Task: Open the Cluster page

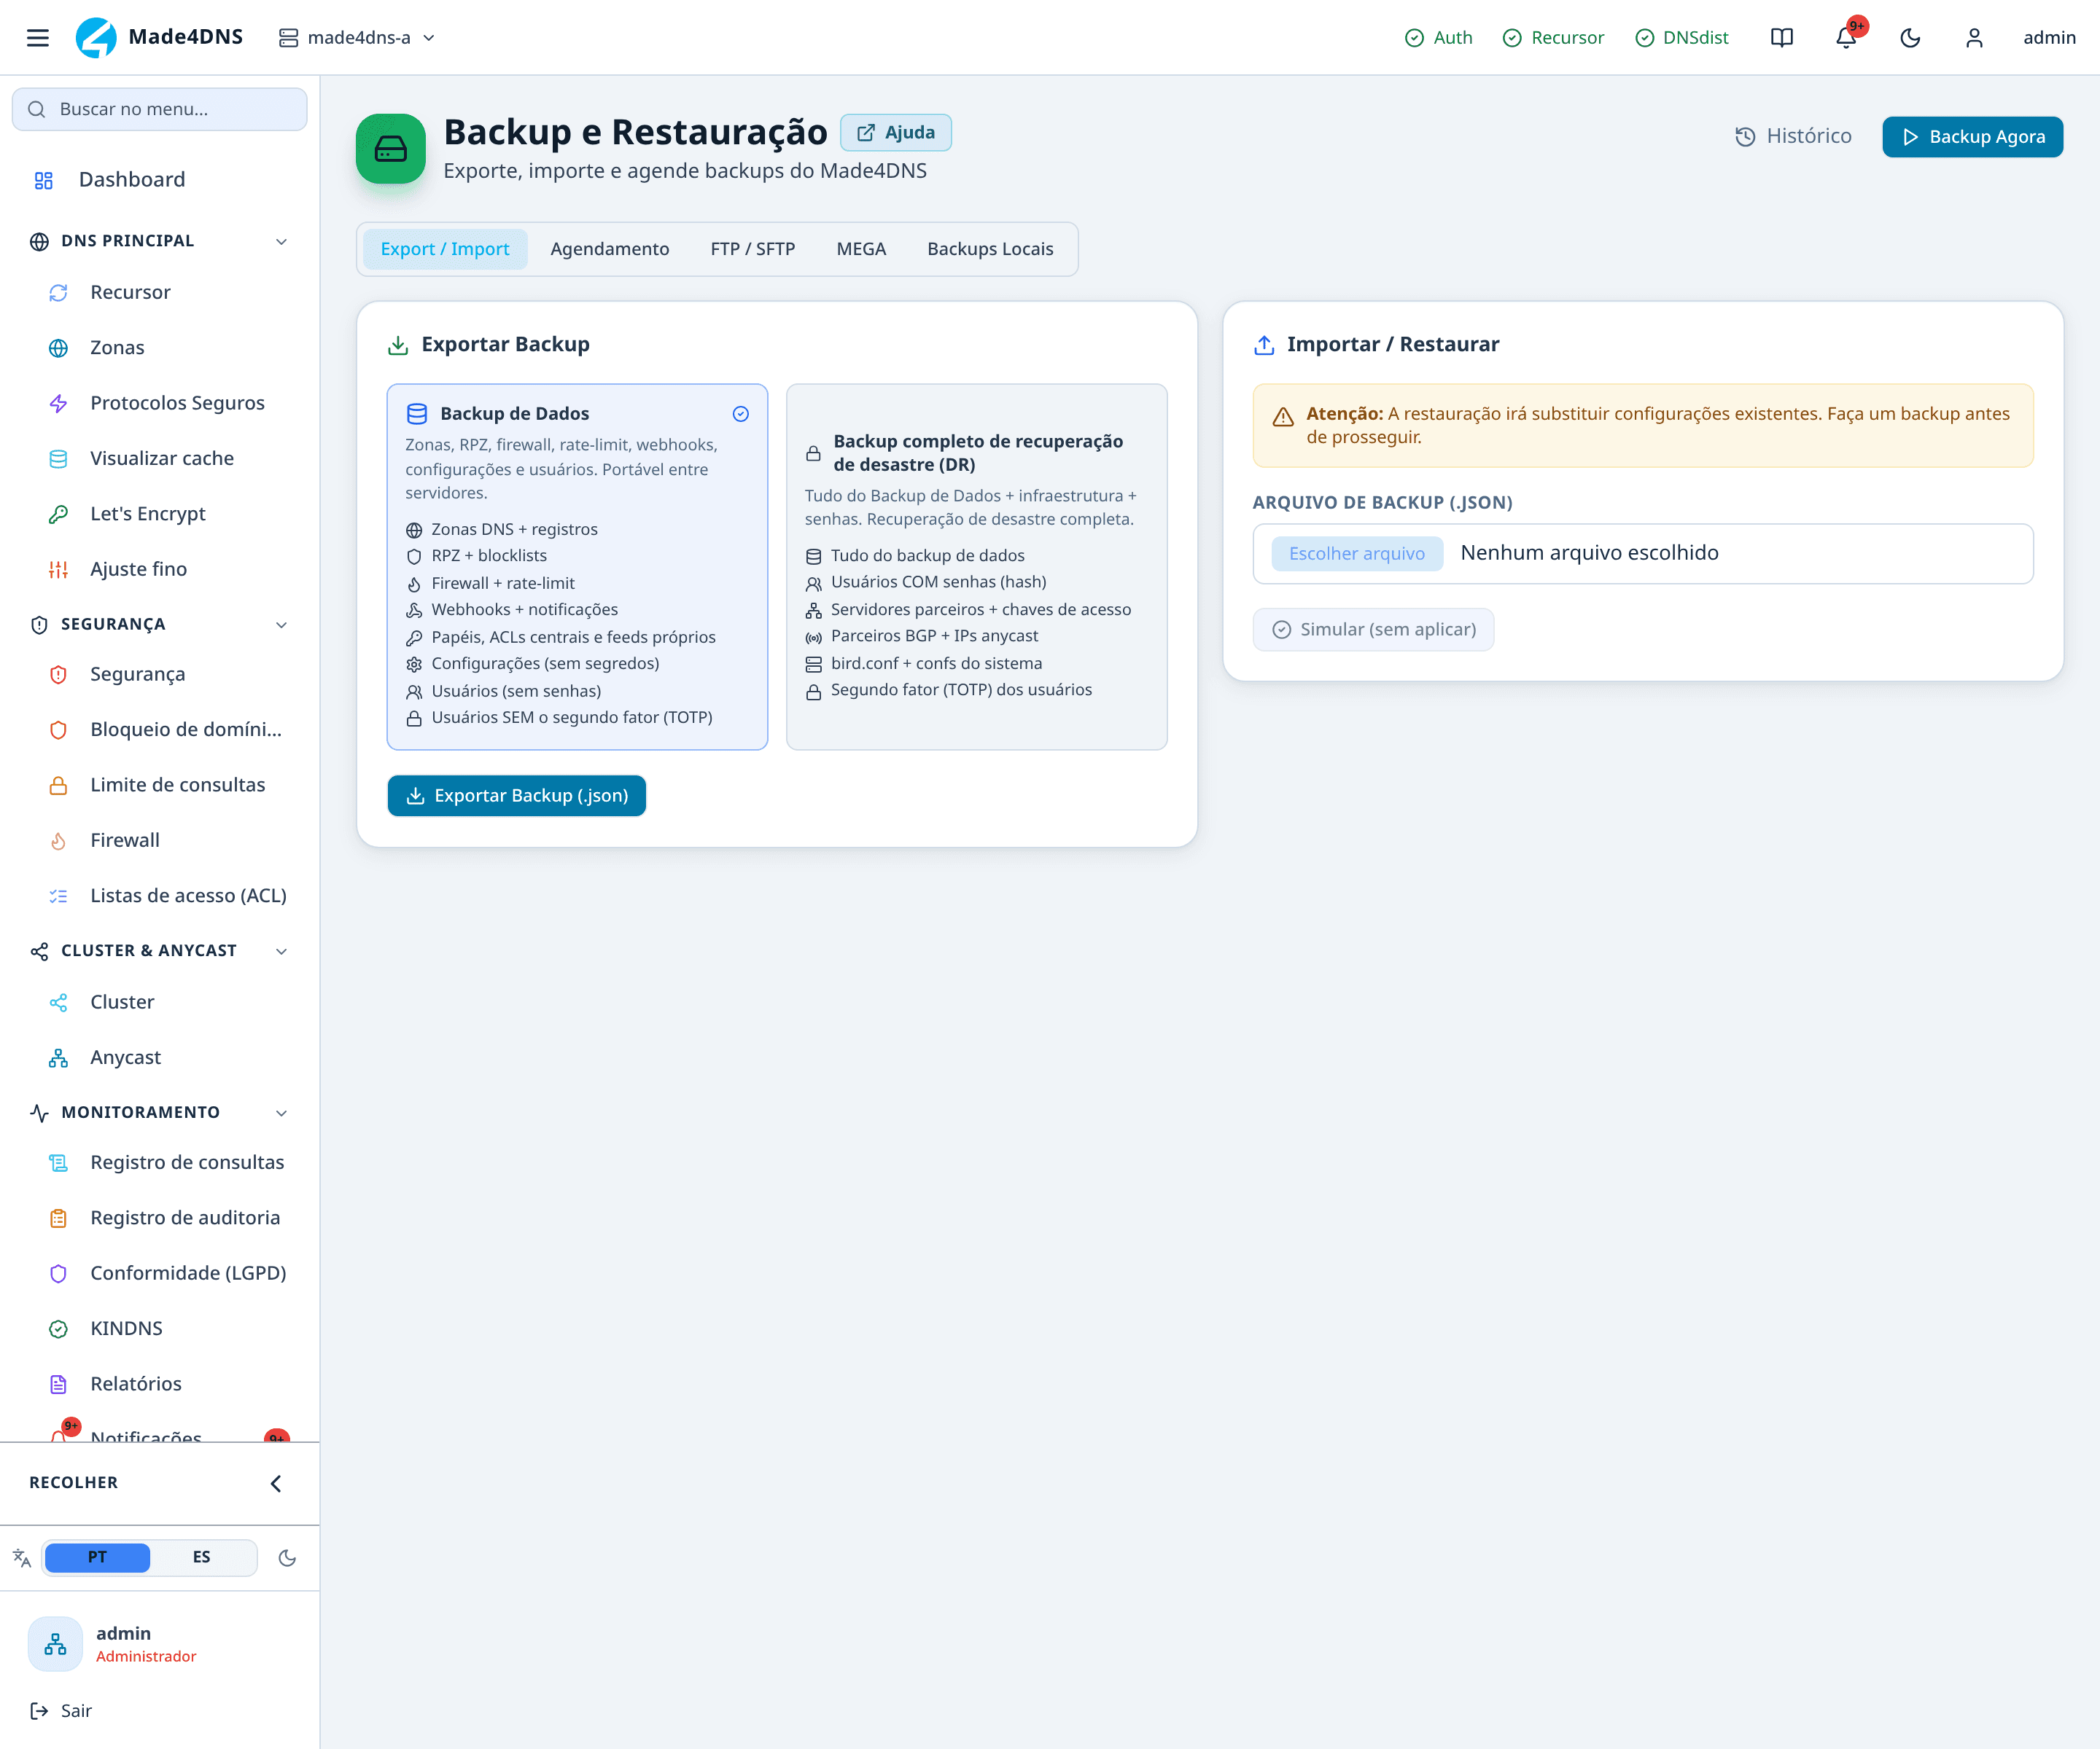Action: [160, 1003]
